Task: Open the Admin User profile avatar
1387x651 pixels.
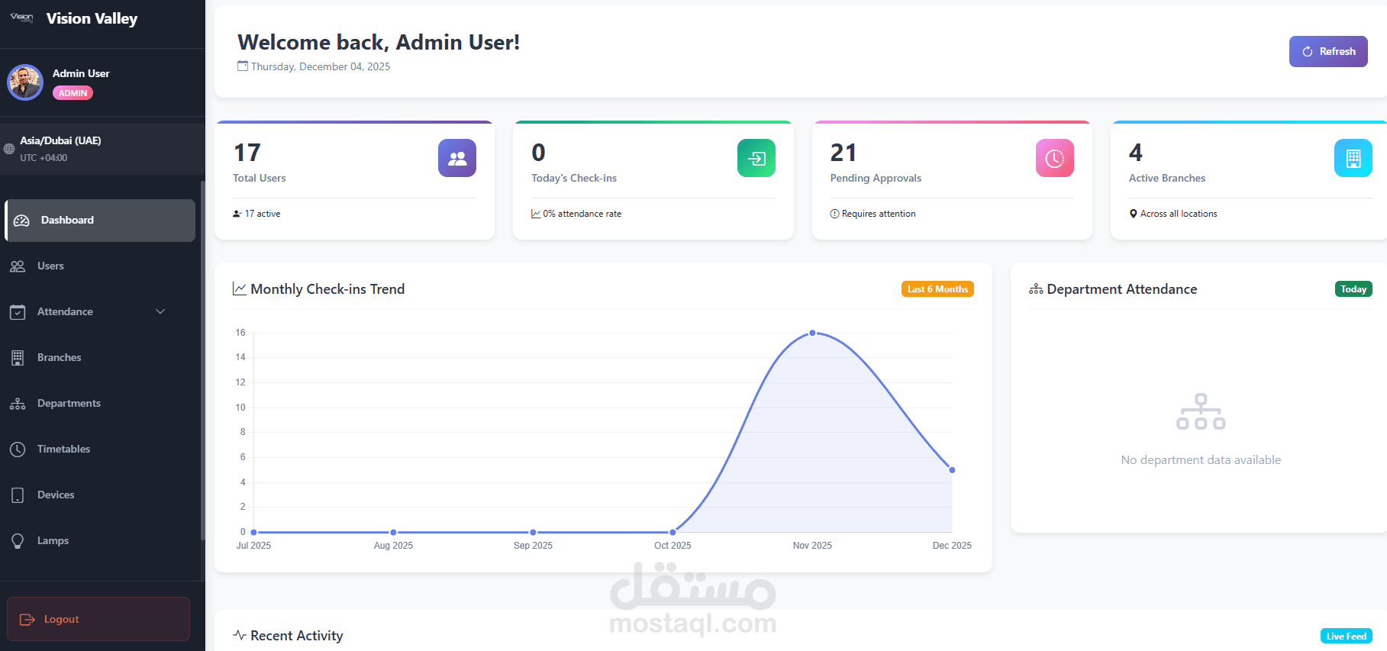Action: point(25,82)
